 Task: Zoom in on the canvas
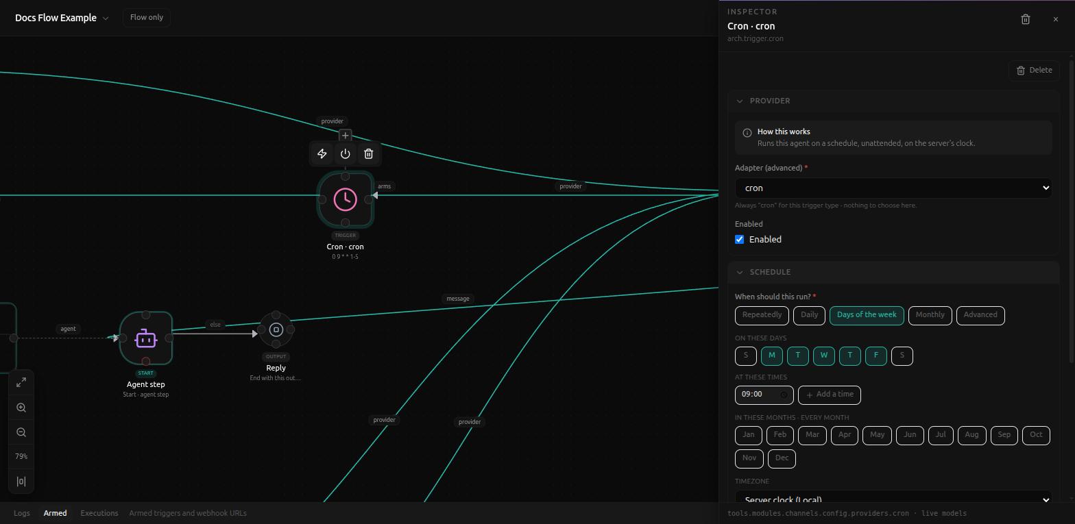tap(21, 408)
